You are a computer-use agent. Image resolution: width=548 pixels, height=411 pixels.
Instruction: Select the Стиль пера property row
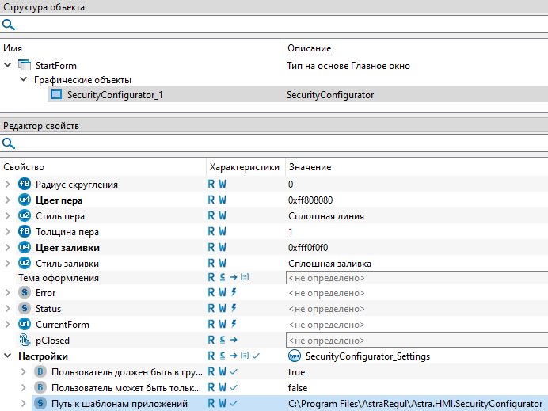click(x=60, y=216)
